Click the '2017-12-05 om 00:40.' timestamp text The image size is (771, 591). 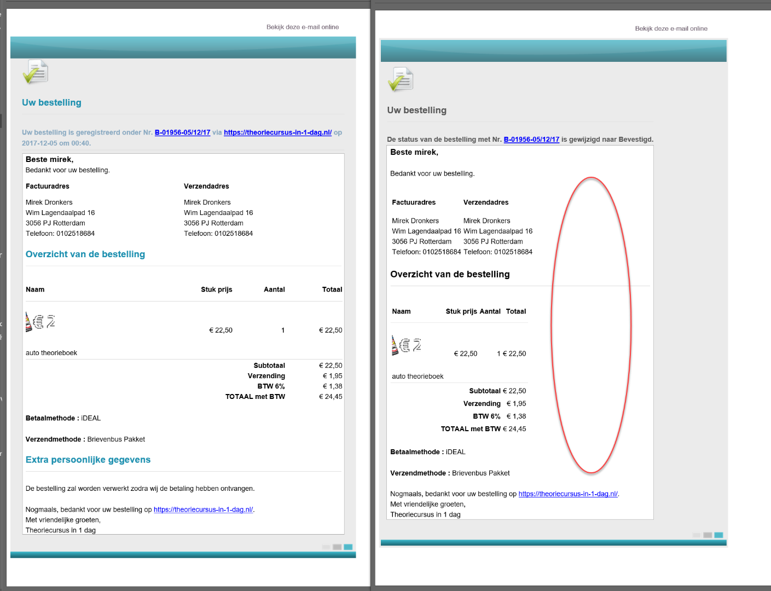[56, 143]
